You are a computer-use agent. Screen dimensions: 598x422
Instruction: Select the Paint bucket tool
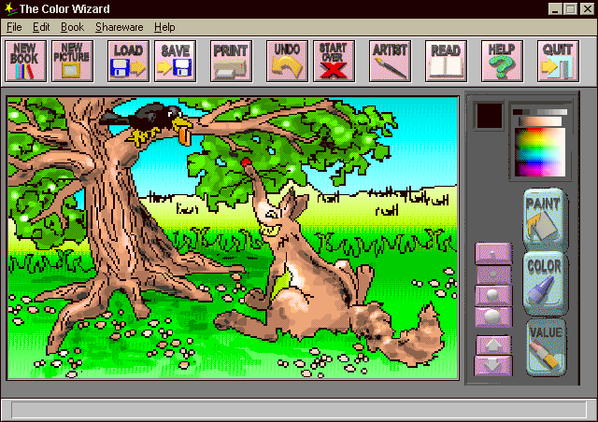[x=545, y=218]
